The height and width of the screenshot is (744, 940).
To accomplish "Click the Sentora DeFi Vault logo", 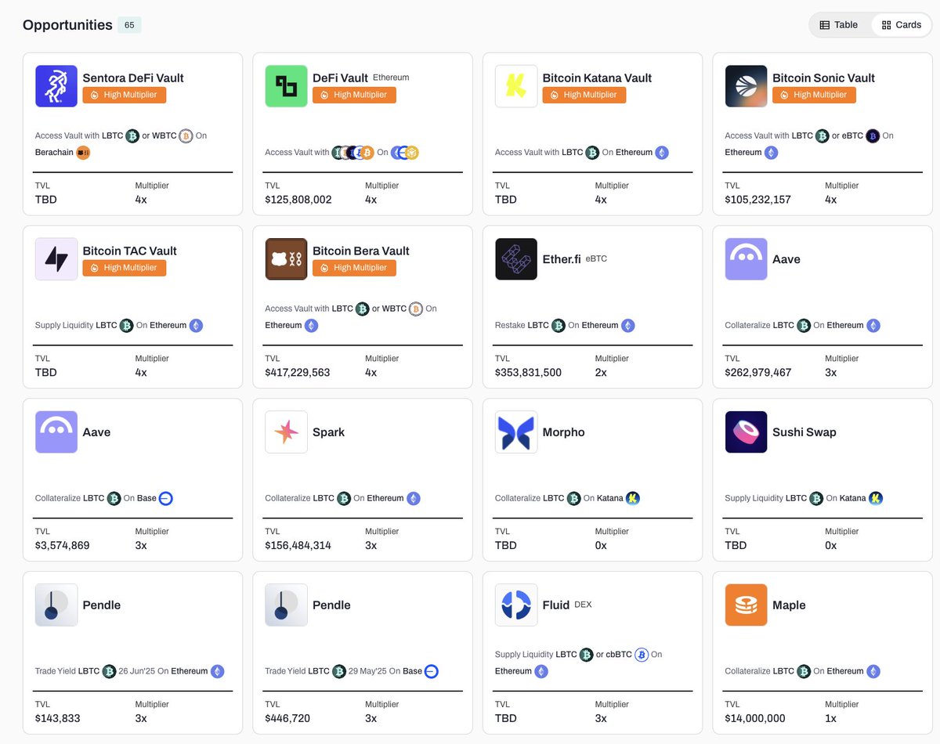I will pos(56,86).
